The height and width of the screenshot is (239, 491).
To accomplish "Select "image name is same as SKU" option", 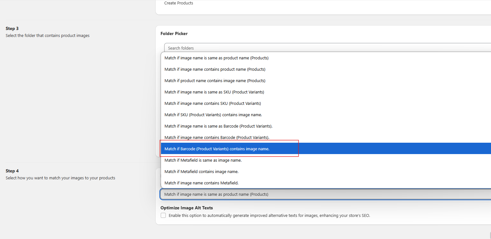I will click(214, 92).
